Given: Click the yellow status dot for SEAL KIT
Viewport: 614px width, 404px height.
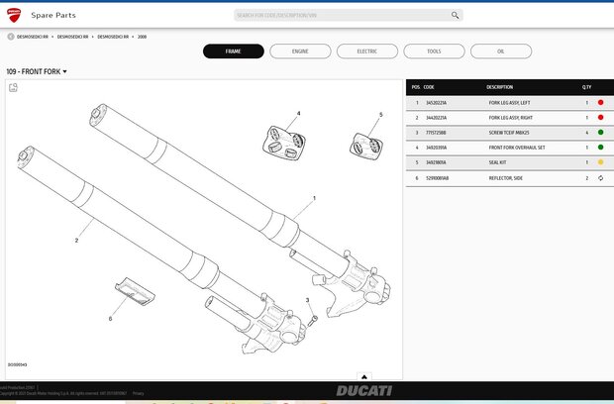Looking at the screenshot, I should 600,162.
